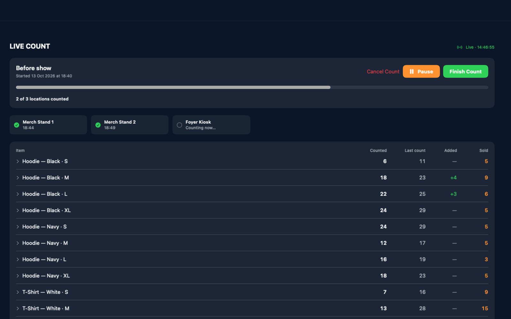Expand the Hoodie — Navy · XL row
The height and width of the screenshot is (319, 511).
[x=18, y=276]
